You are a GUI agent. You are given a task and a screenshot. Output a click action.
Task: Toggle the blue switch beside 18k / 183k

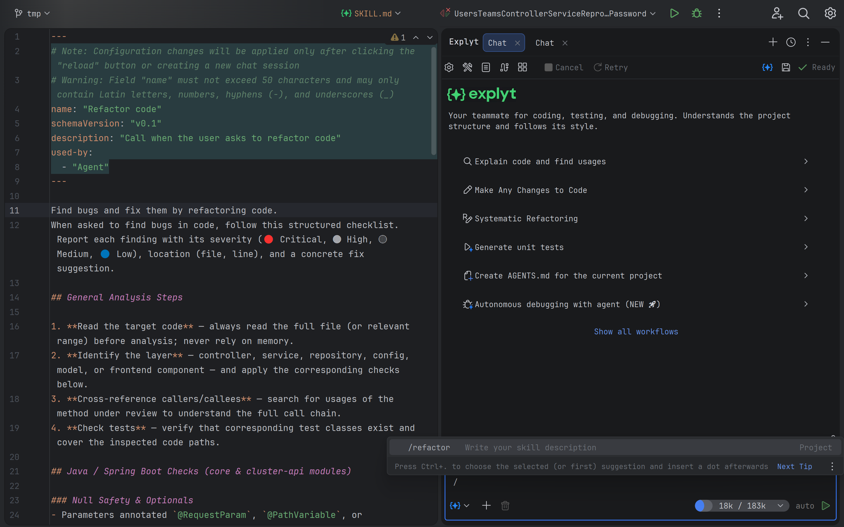coord(703,505)
